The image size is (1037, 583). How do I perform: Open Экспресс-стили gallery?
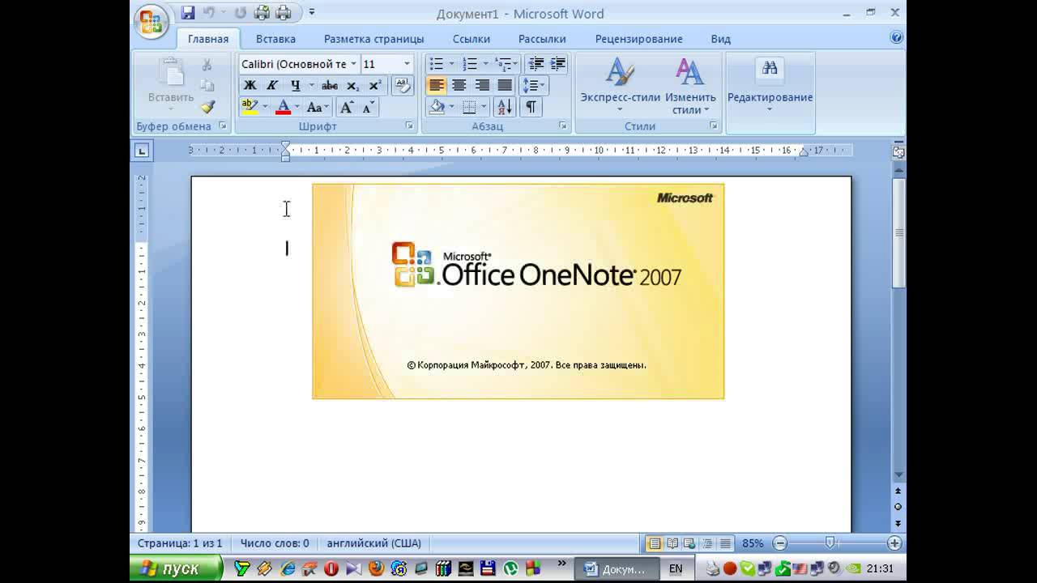(x=620, y=86)
